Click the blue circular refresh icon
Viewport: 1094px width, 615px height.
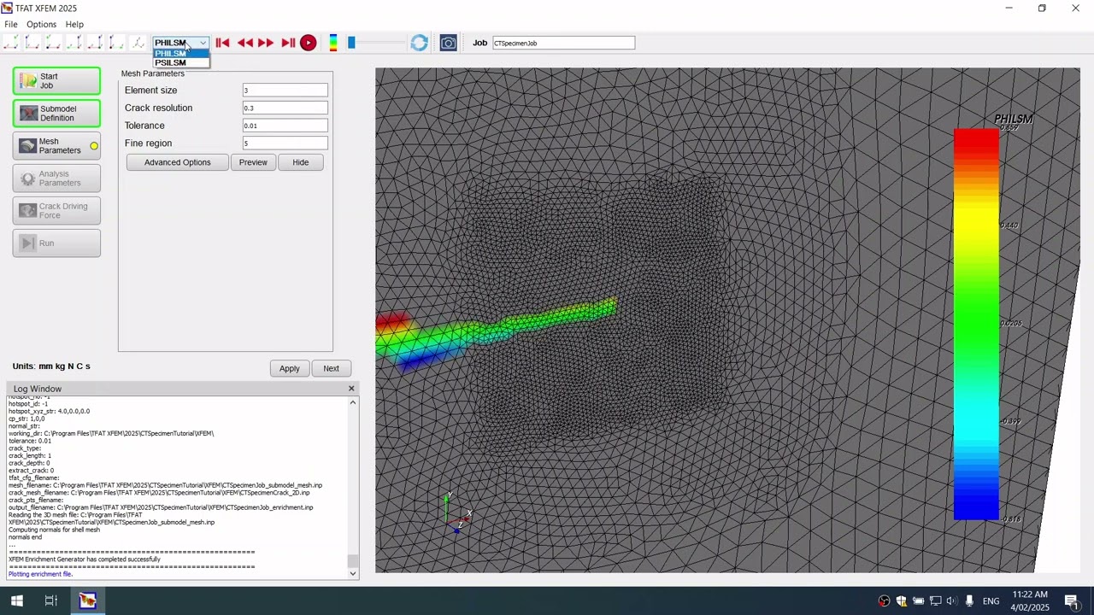[x=419, y=43]
